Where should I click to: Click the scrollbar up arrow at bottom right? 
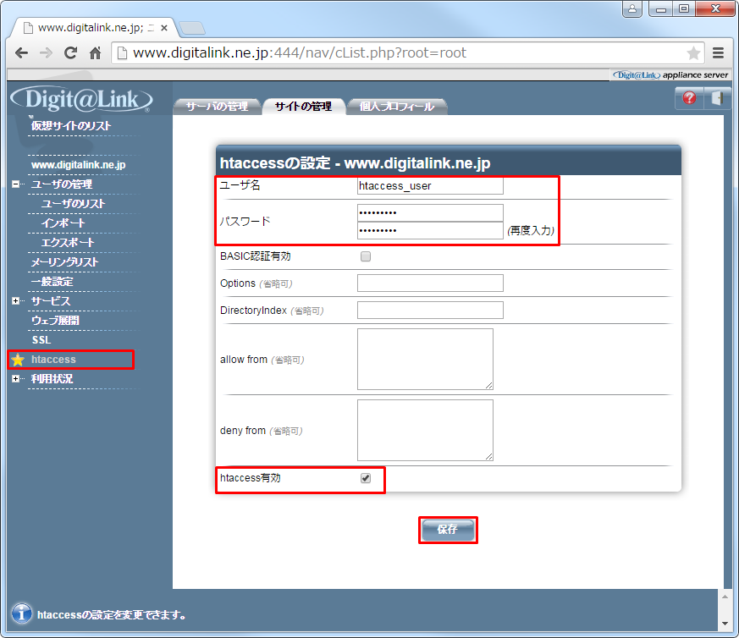click(x=725, y=597)
